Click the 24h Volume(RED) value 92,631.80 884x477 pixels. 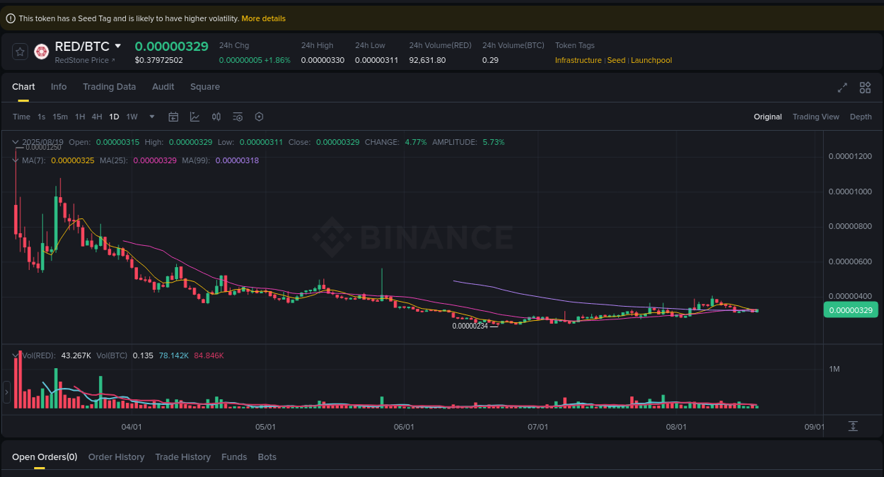[427, 60]
